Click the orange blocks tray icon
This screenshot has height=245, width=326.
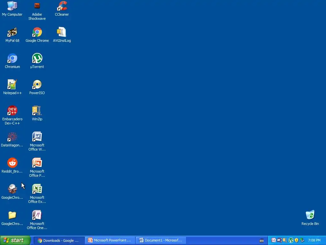point(285,240)
